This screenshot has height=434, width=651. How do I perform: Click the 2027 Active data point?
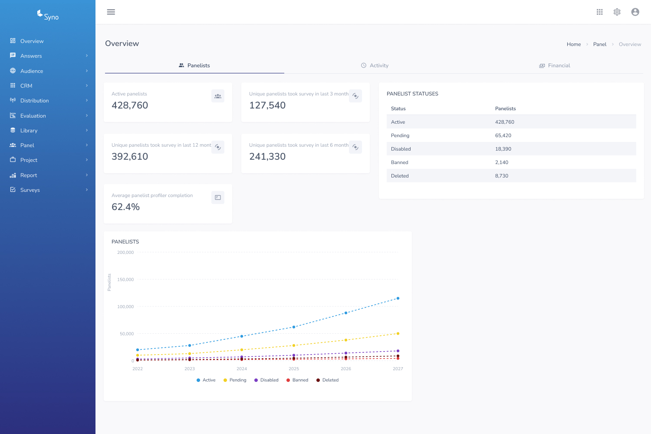click(x=398, y=298)
